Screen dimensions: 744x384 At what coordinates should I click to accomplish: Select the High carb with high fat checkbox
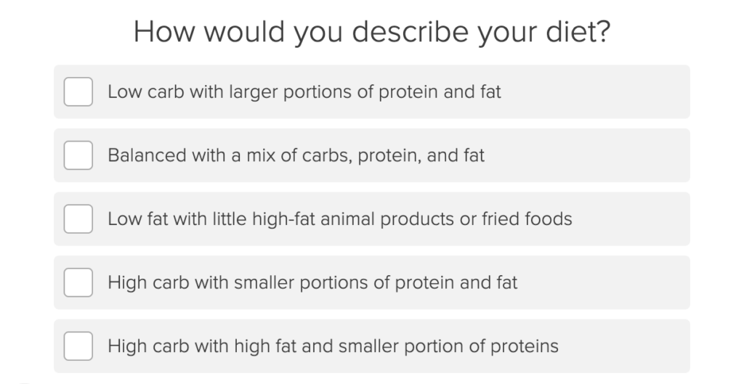(x=78, y=346)
